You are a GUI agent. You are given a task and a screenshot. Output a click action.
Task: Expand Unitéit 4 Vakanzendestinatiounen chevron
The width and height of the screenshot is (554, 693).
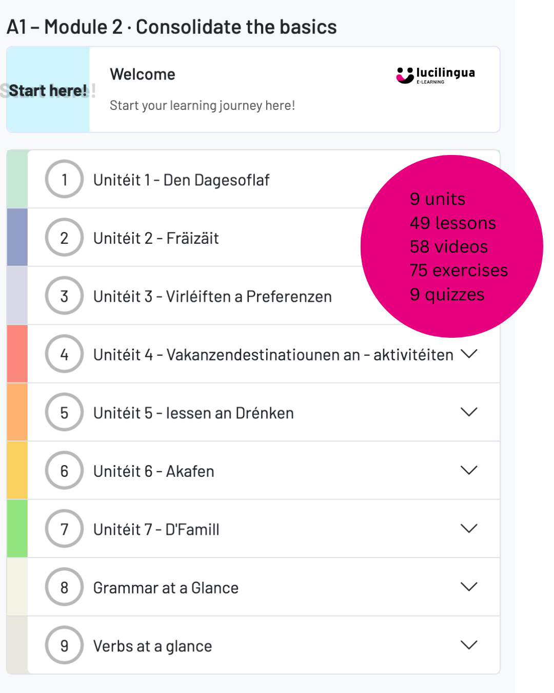point(469,354)
